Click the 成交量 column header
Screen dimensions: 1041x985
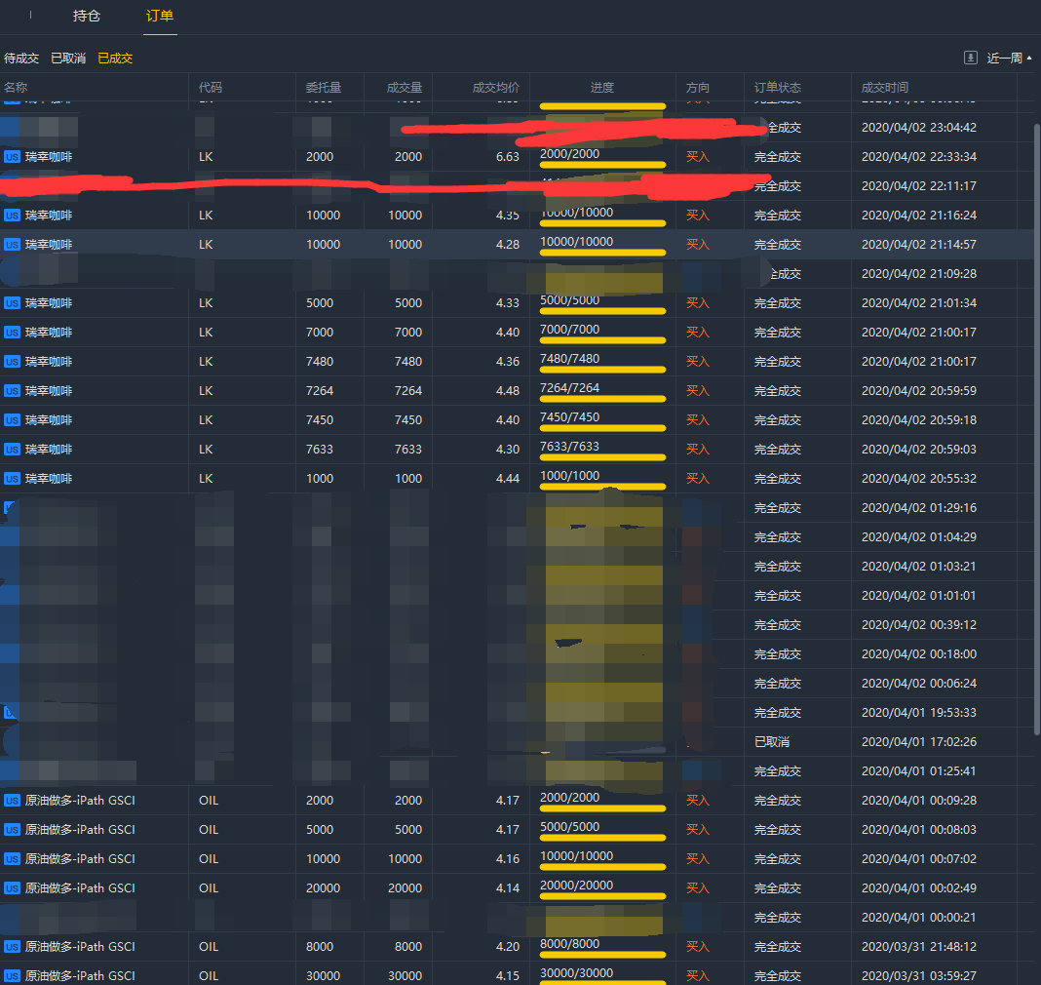[x=405, y=87]
